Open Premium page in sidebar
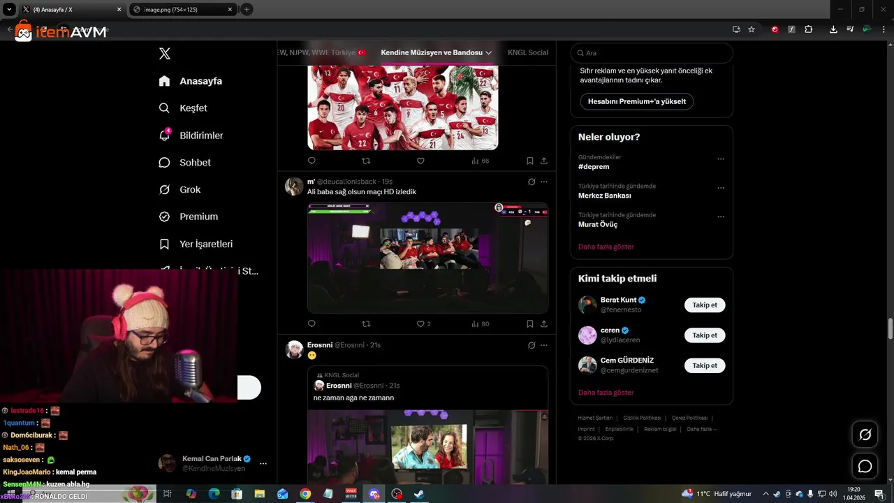 pos(189,217)
